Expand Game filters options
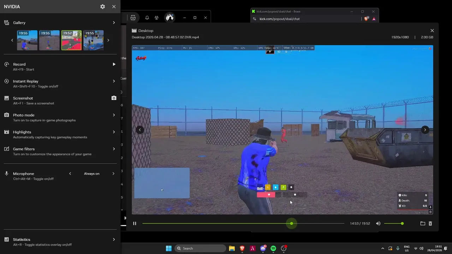The image size is (452, 254). pos(114,149)
